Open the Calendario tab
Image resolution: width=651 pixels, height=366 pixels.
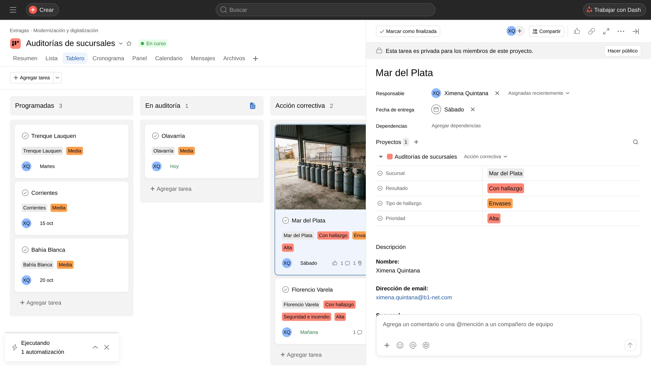[169, 58]
